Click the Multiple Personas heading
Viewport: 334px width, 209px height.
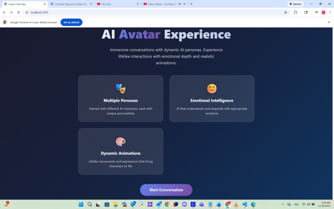tap(121, 100)
